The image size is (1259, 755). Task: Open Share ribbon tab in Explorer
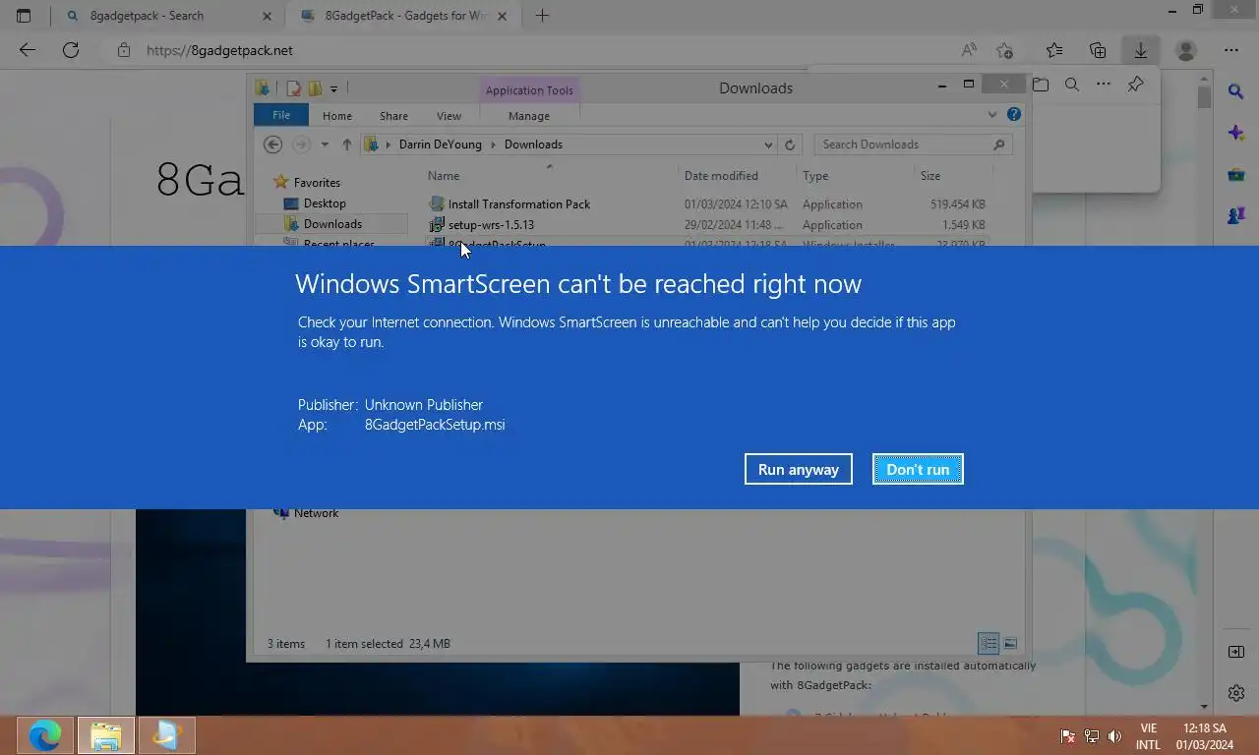tap(393, 116)
